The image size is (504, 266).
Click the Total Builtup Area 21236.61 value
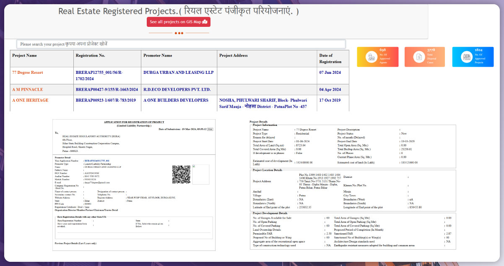tap(407, 149)
